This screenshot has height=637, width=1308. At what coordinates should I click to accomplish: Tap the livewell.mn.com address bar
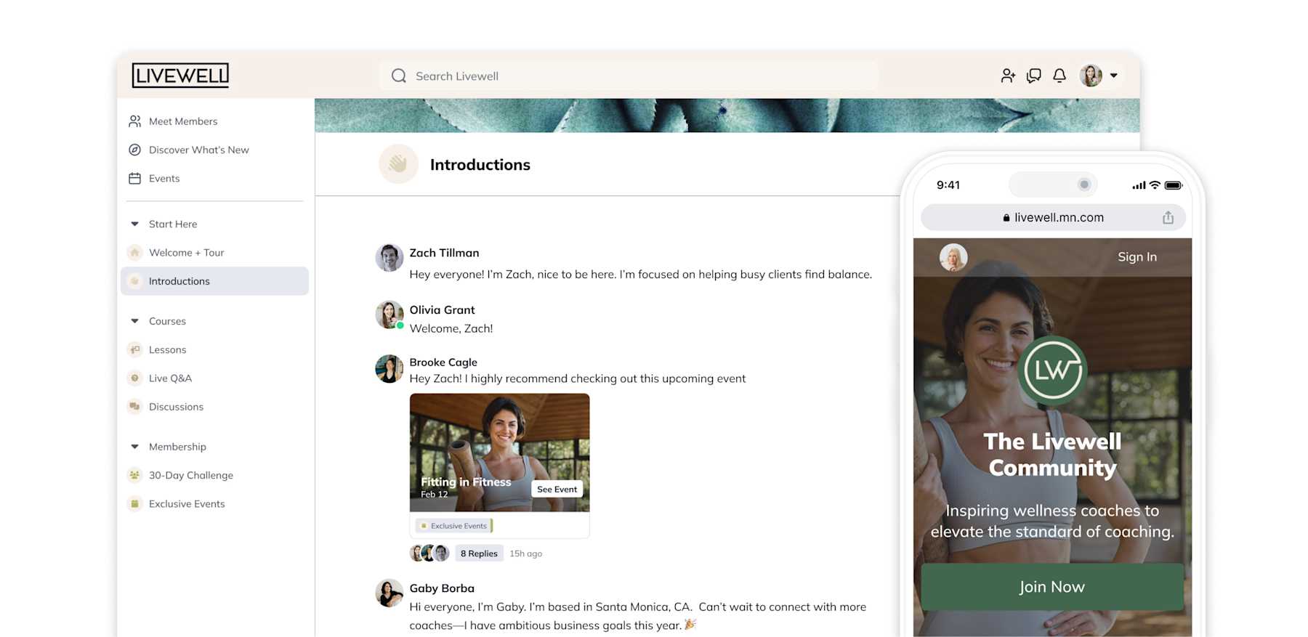[x=1053, y=217]
